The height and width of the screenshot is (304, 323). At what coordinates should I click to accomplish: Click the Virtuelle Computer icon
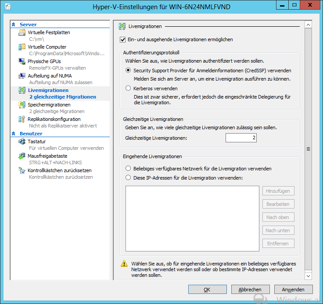pyautogui.click(x=22, y=47)
